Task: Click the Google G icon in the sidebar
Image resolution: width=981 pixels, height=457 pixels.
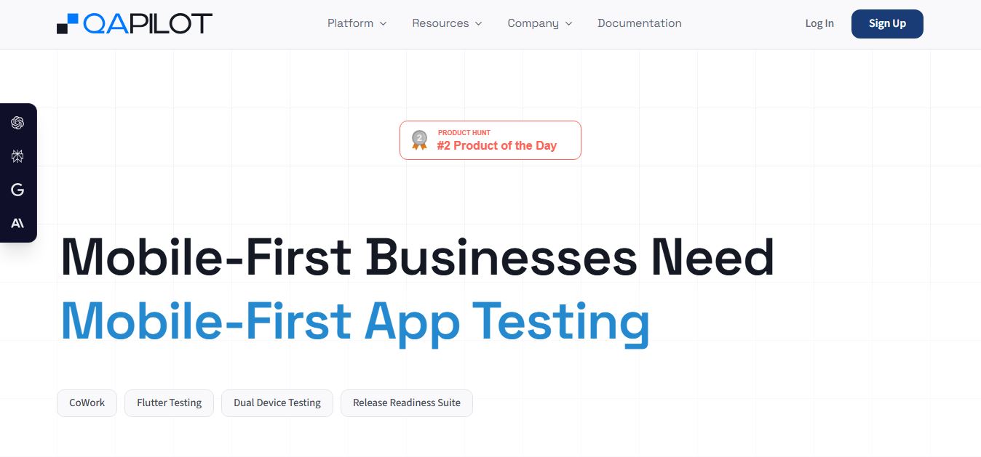Action: tap(17, 190)
